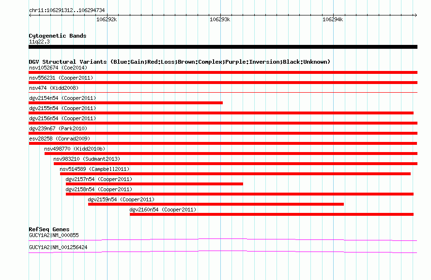
Task: Click the red bar under esv28258
Action: pos(223,143)
